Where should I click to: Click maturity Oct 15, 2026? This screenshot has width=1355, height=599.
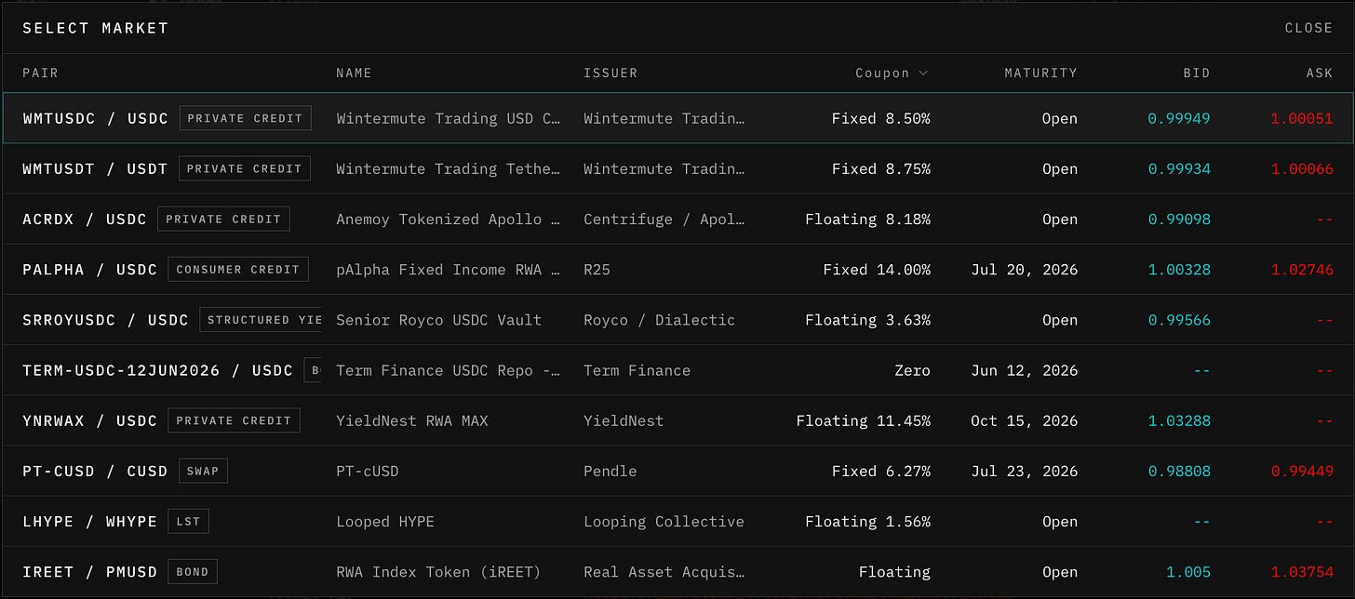point(1024,420)
